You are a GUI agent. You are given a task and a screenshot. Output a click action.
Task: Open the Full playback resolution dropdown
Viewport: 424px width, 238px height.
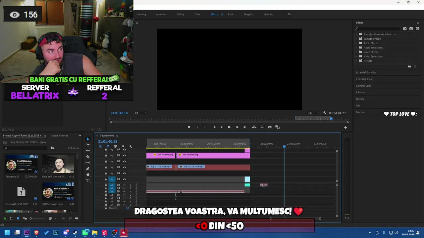[x=313, y=113]
